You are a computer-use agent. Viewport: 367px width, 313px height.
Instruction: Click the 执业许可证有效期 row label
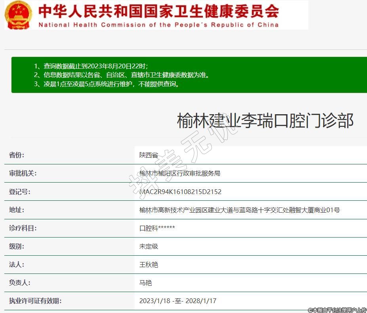35,301
